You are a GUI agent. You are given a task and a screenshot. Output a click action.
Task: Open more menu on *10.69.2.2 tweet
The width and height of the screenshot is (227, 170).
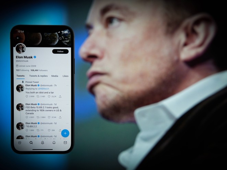tap(67, 123)
